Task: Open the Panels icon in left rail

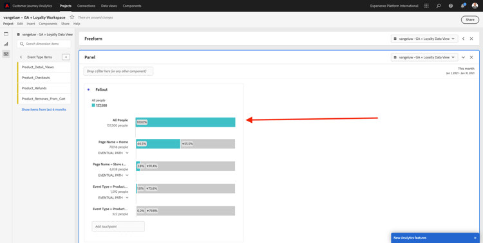Action: pos(6,34)
